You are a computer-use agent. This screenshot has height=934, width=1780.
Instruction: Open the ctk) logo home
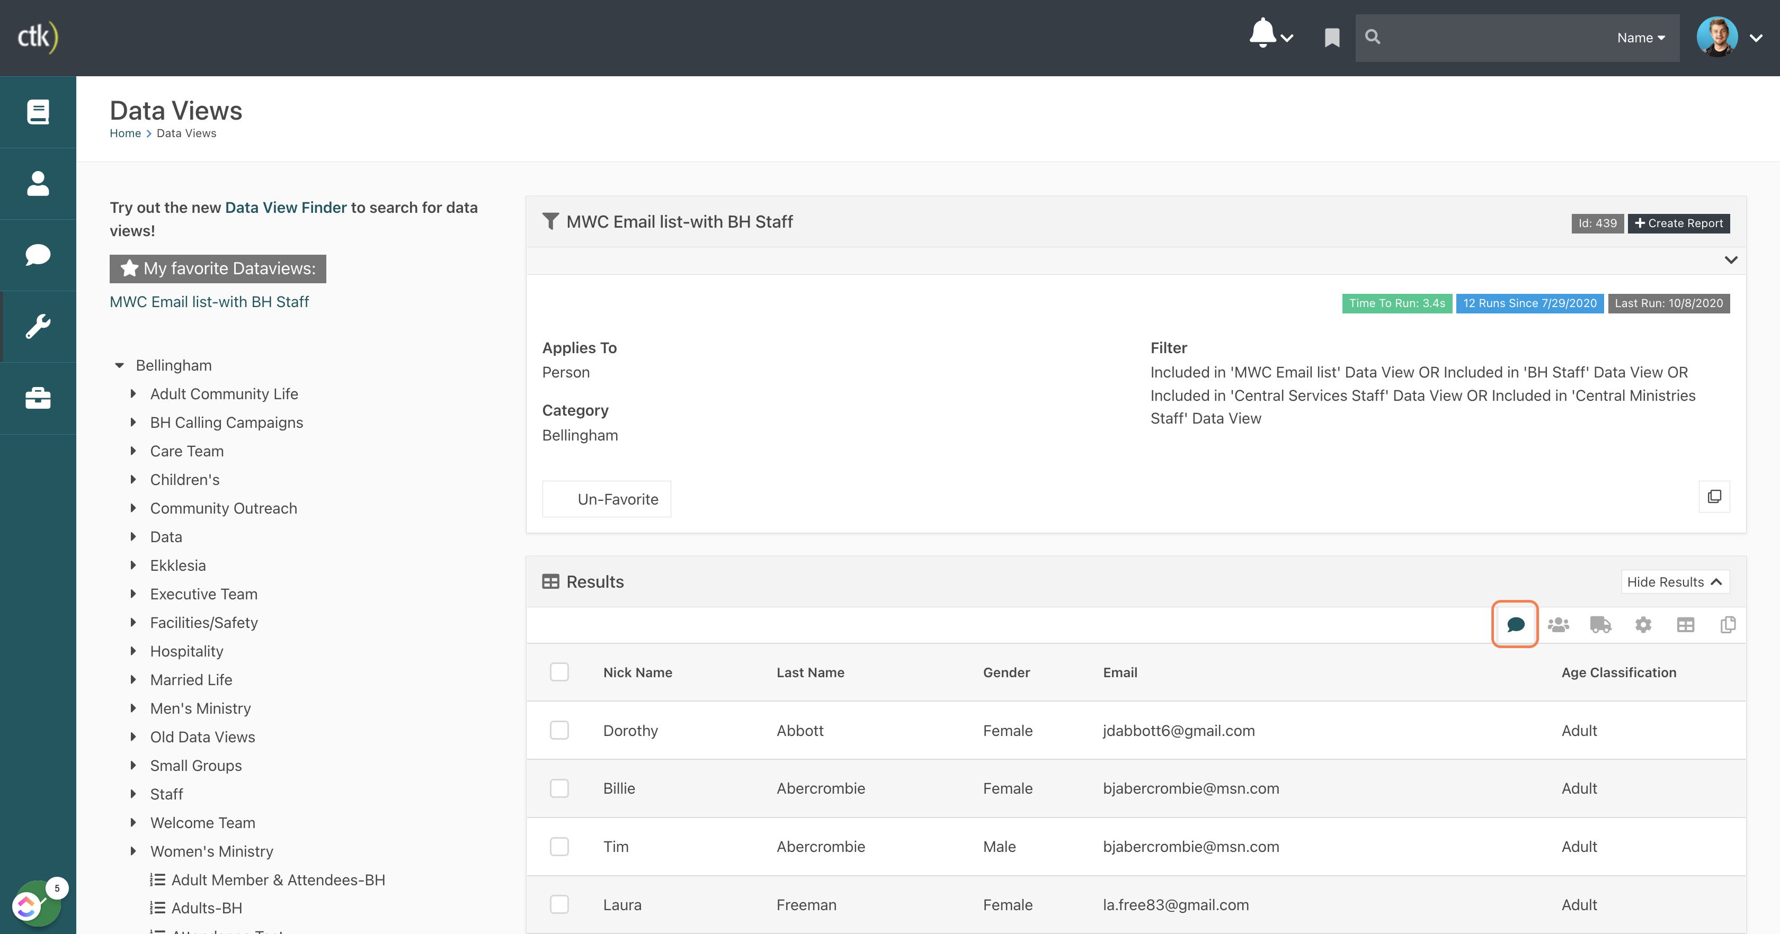coord(38,37)
